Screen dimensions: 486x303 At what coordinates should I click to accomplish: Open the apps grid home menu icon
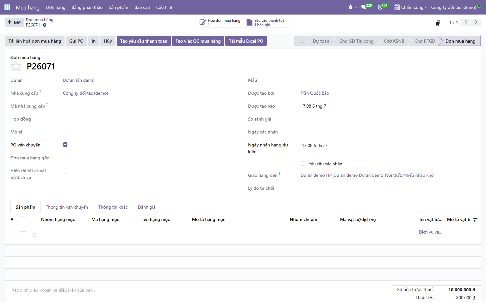7,7
